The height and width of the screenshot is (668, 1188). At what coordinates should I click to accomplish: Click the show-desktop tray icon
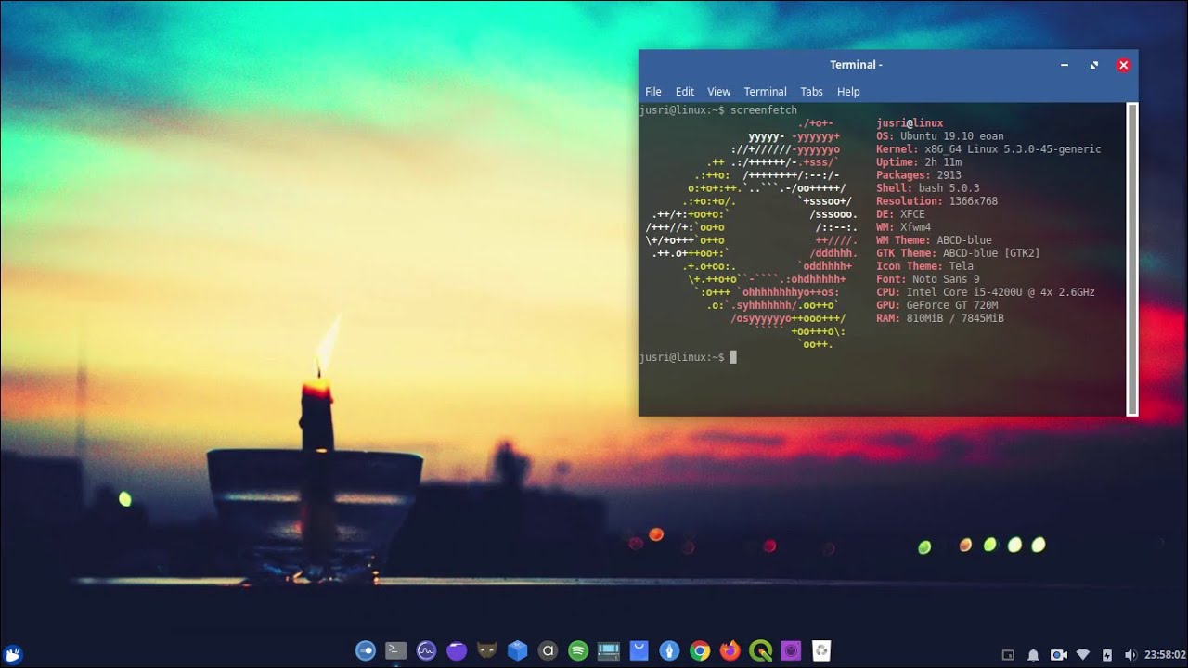point(1009,655)
